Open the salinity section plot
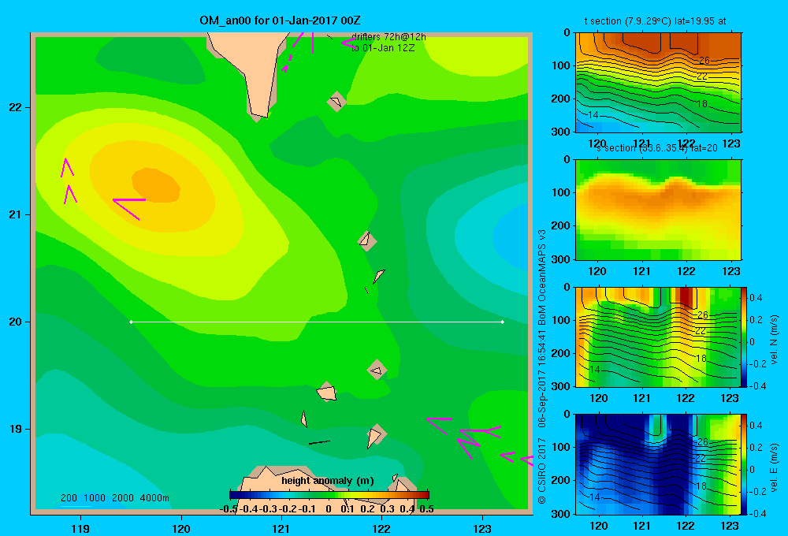The image size is (788, 536). pos(658,210)
